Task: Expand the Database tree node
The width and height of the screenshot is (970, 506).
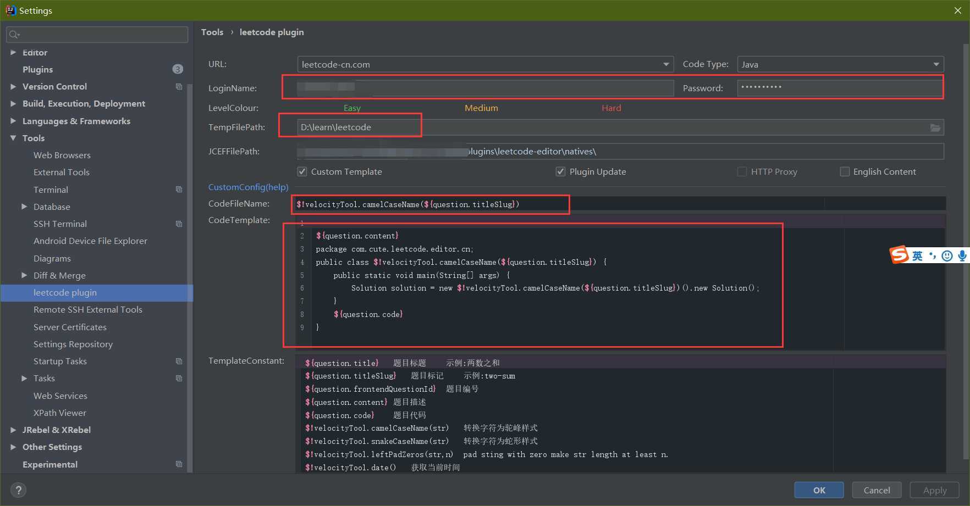Action: pos(24,207)
